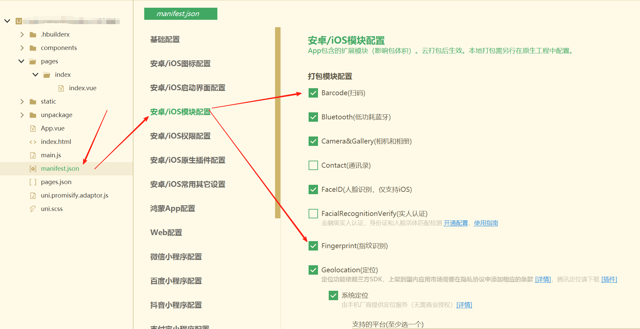
Task: Click the index.vue Vue file icon
Action: pyautogui.click(x=61, y=88)
